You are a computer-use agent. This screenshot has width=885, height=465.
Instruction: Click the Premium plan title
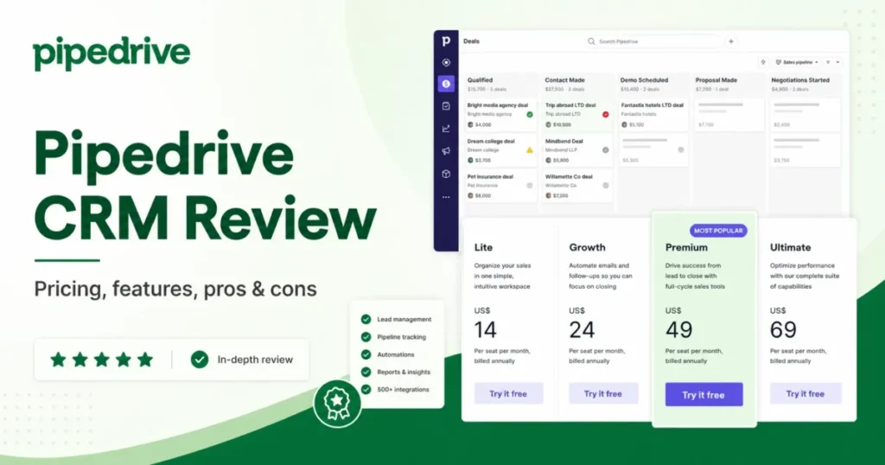tap(686, 247)
